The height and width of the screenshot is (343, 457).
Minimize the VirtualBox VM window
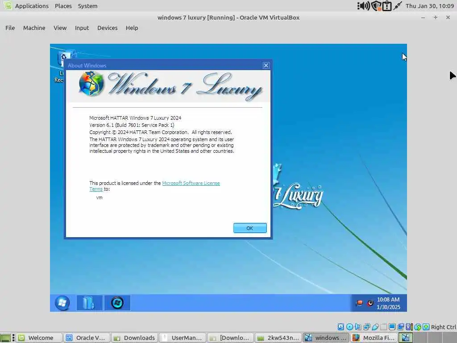[x=423, y=17]
